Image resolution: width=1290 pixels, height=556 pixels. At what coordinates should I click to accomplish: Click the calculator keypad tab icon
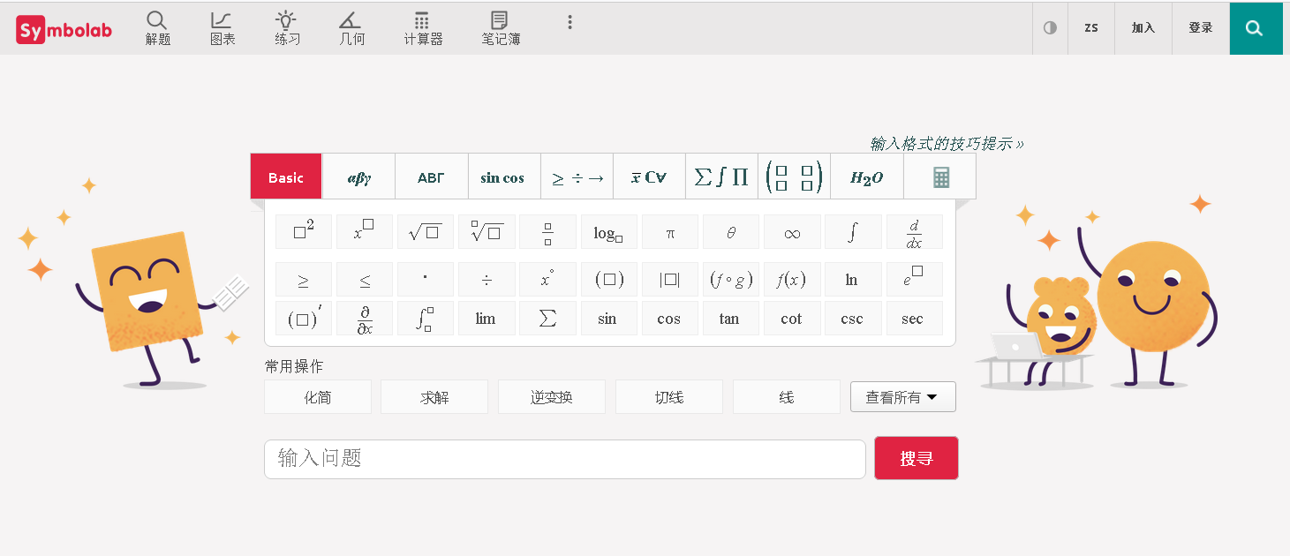tap(940, 177)
